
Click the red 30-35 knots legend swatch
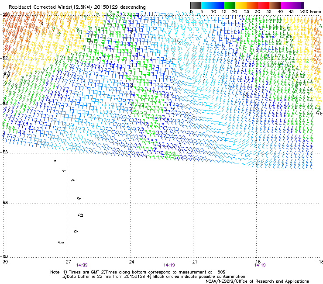264,5
